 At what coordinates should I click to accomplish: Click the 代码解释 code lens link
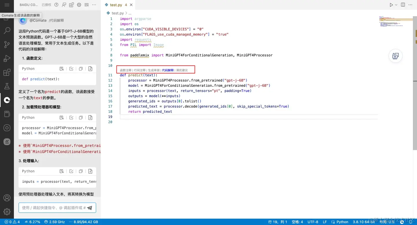point(168,70)
